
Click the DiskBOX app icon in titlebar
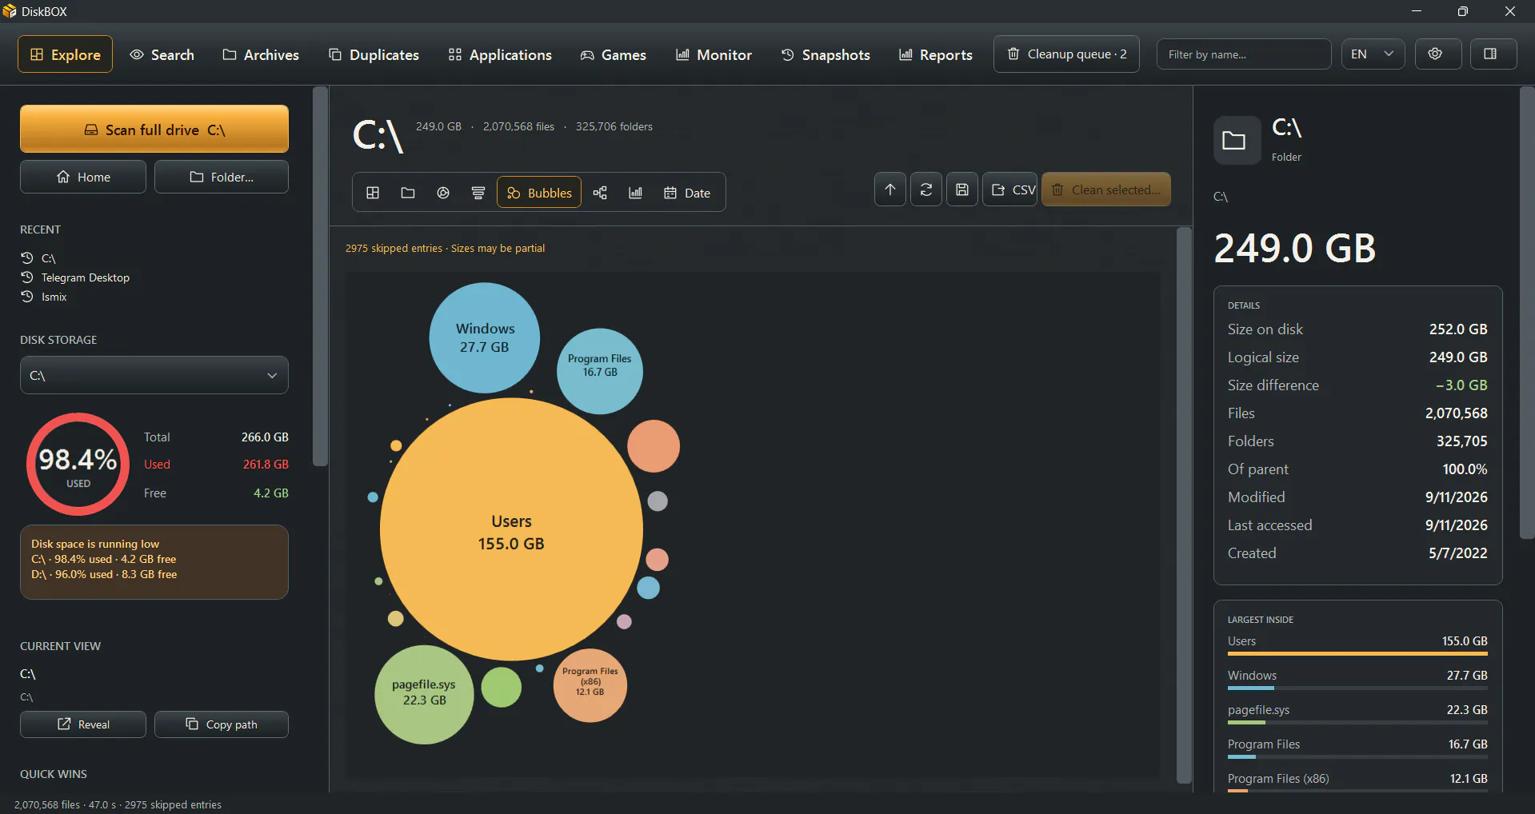click(x=10, y=11)
